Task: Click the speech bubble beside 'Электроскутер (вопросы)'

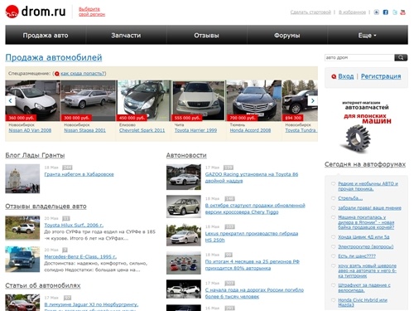Action: 333,246
